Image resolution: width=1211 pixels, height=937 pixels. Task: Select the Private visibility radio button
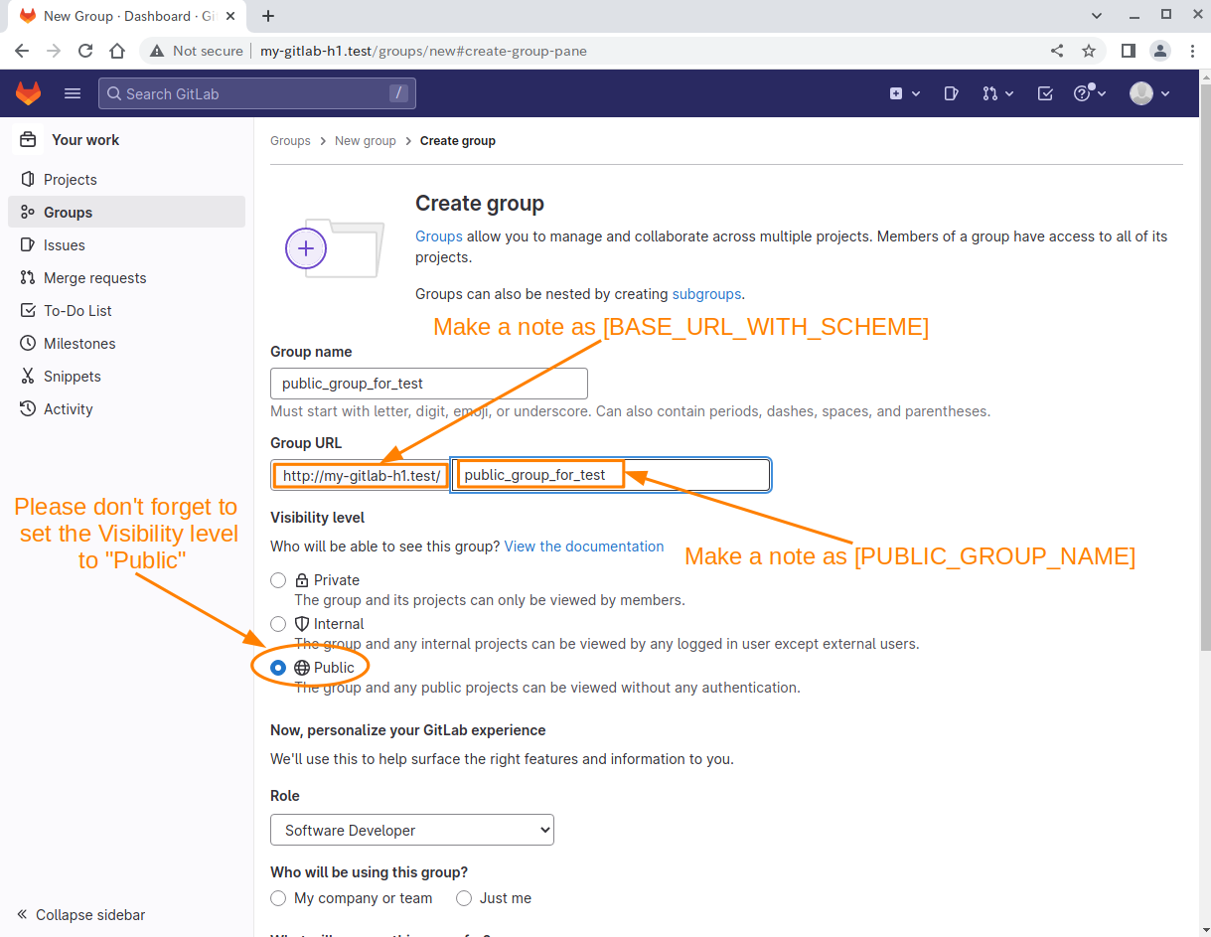coord(278,580)
